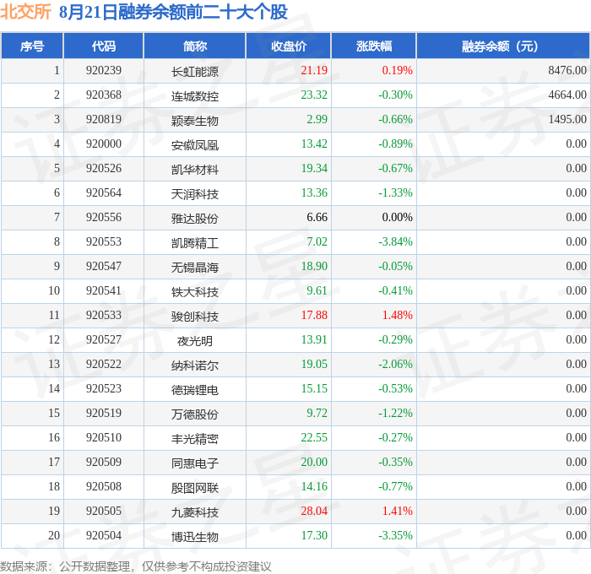This screenshot has height=574, width=591.
Task: Select the -3.84% change cell
Action: 395,241
